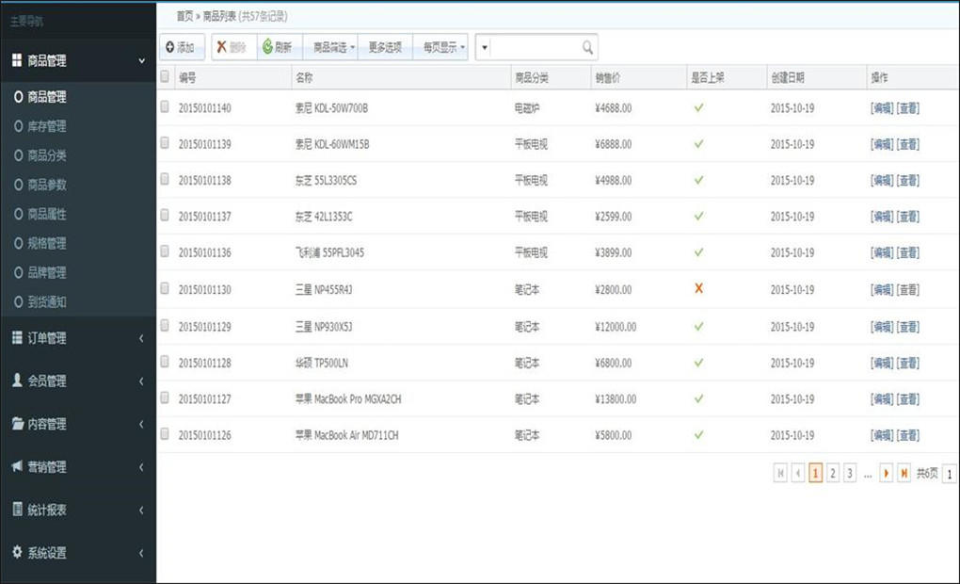
Task: Check the box for product 20150101140
Action: click(x=166, y=107)
